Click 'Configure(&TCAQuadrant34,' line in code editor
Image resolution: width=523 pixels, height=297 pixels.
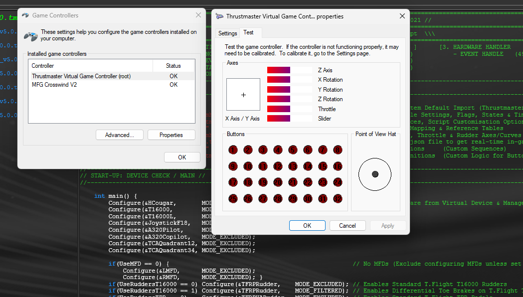point(153,250)
